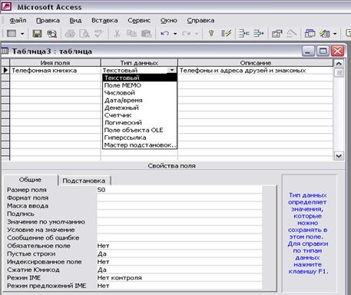The width and height of the screenshot is (351, 295).
Task: Choose Счетчик data type
Action: 140,115
